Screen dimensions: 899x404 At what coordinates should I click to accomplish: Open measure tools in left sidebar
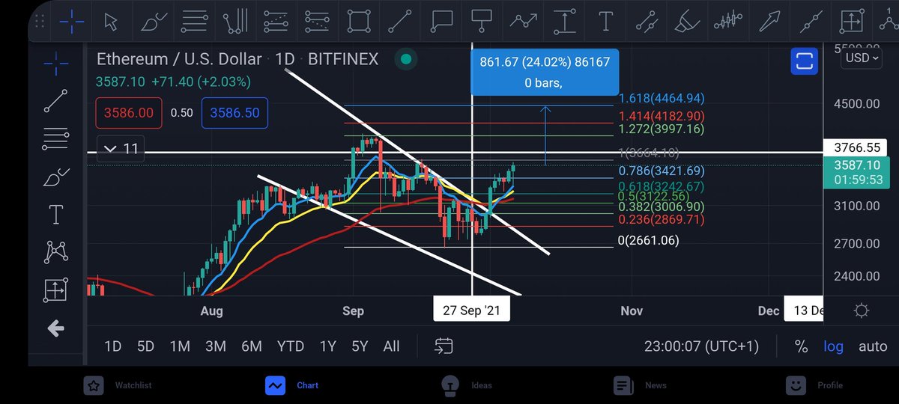(56, 290)
